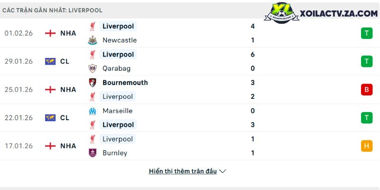Screen dimensions: 380x190
Task: Click red B result badge for Bournemouth match
Action: click(x=366, y=89)
